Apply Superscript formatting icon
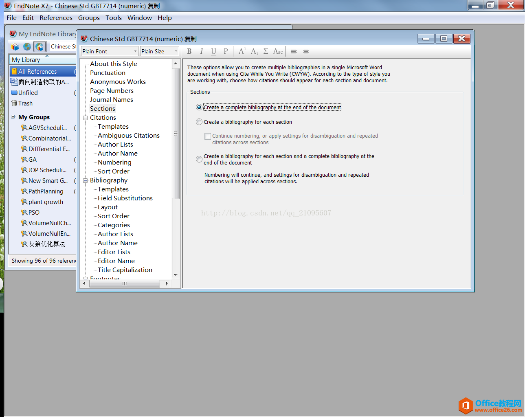Image resolution: width=525 pixels, height=417 pixels. pyautogui.click(x=242, y=51)
